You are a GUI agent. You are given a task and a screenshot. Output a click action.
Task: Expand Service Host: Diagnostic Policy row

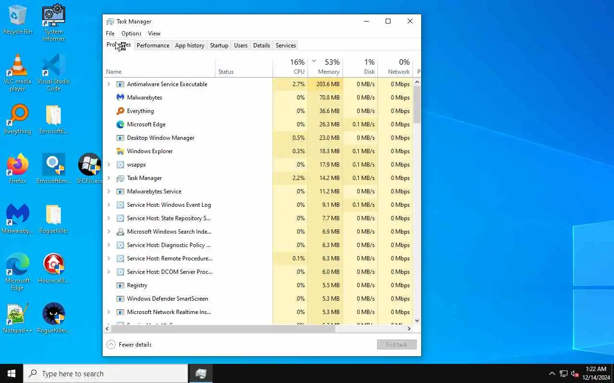[108, 245]
